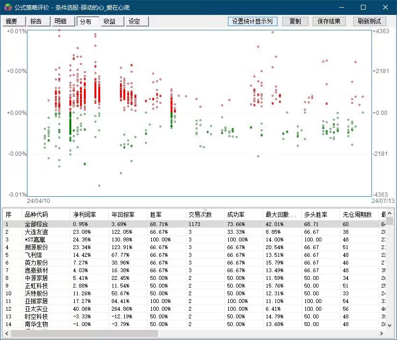The width and height of the screenshot is (397, 340).
Task: Select the *ST嘉寓 row
Action: (194, 239)
